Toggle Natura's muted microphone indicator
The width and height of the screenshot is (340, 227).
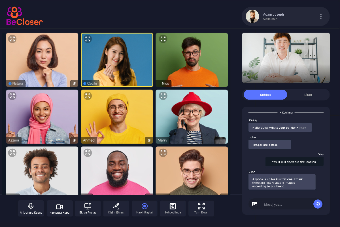[x=74, y=83]
